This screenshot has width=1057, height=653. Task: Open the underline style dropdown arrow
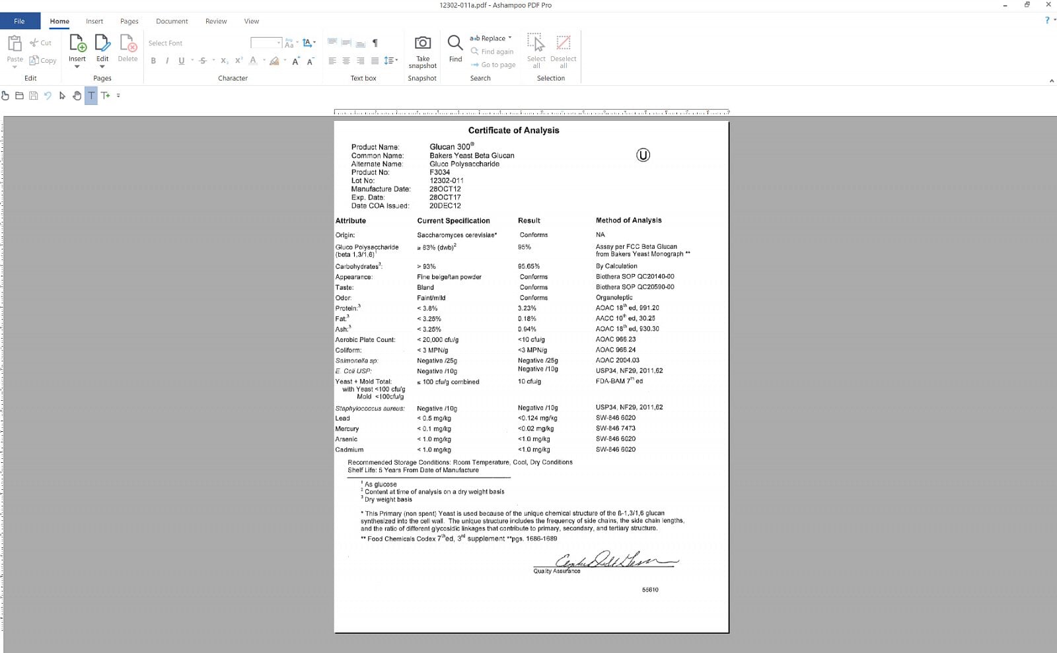(192, 61)
